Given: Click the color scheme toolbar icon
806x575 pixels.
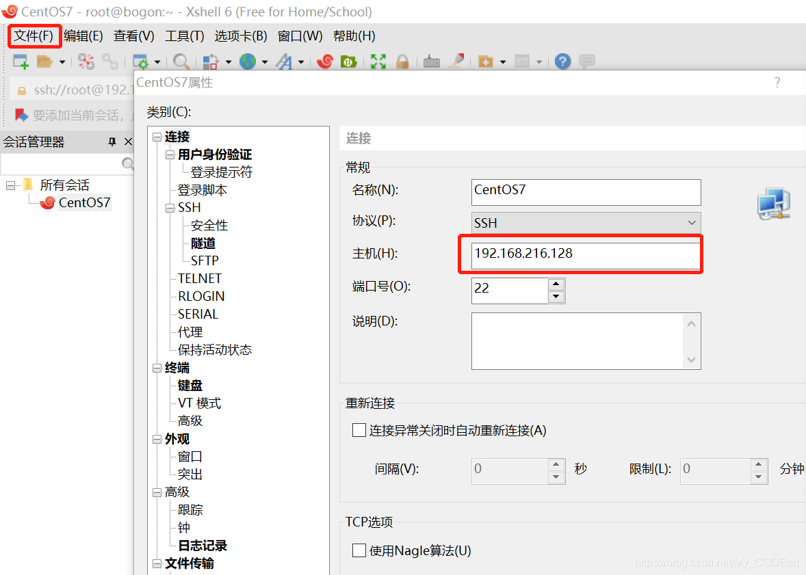Looking at the screenshot, I should pos(211,62).
